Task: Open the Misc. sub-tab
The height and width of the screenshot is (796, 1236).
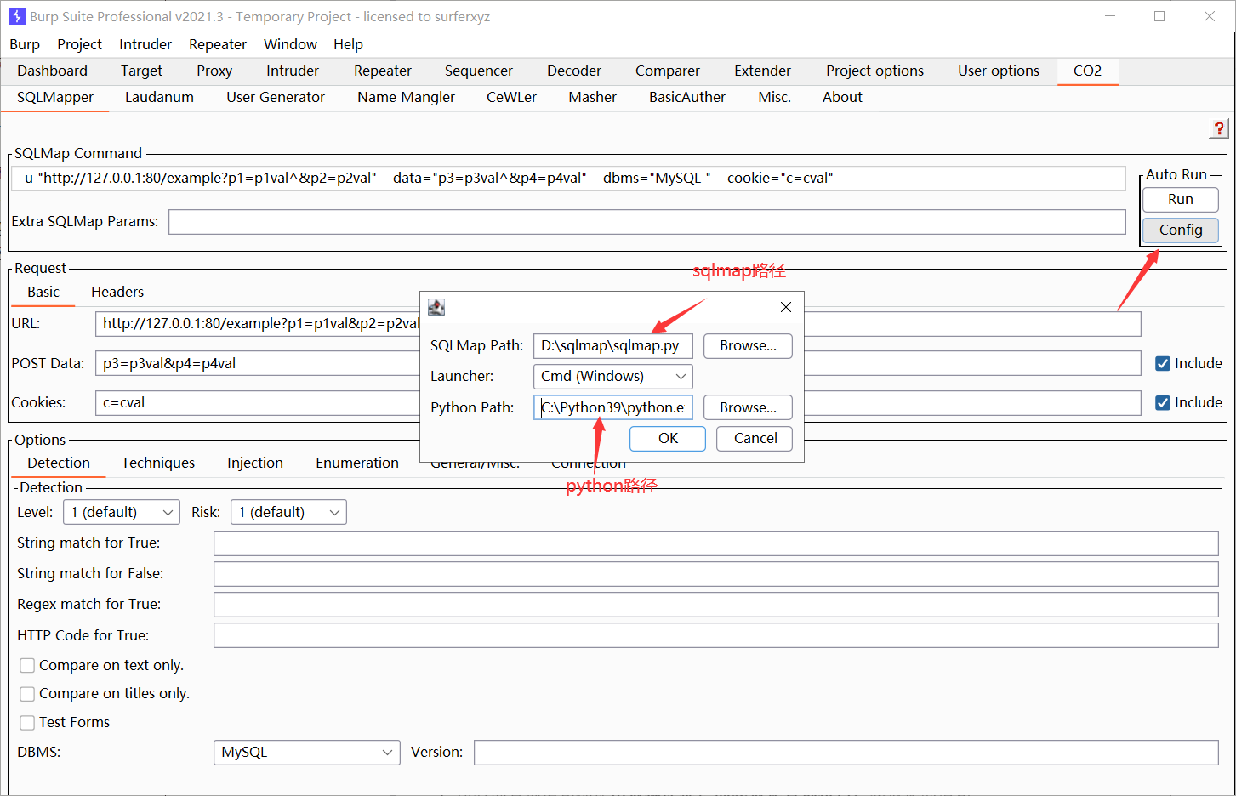Action: (774, 97)
